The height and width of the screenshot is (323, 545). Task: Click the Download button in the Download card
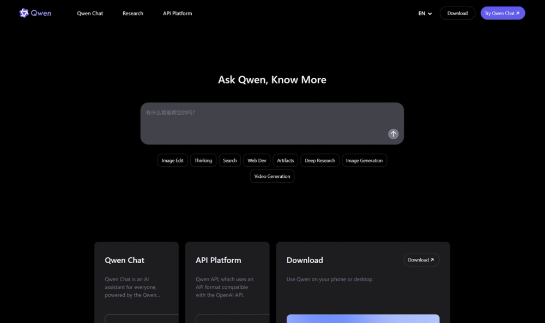click(421, 260)
